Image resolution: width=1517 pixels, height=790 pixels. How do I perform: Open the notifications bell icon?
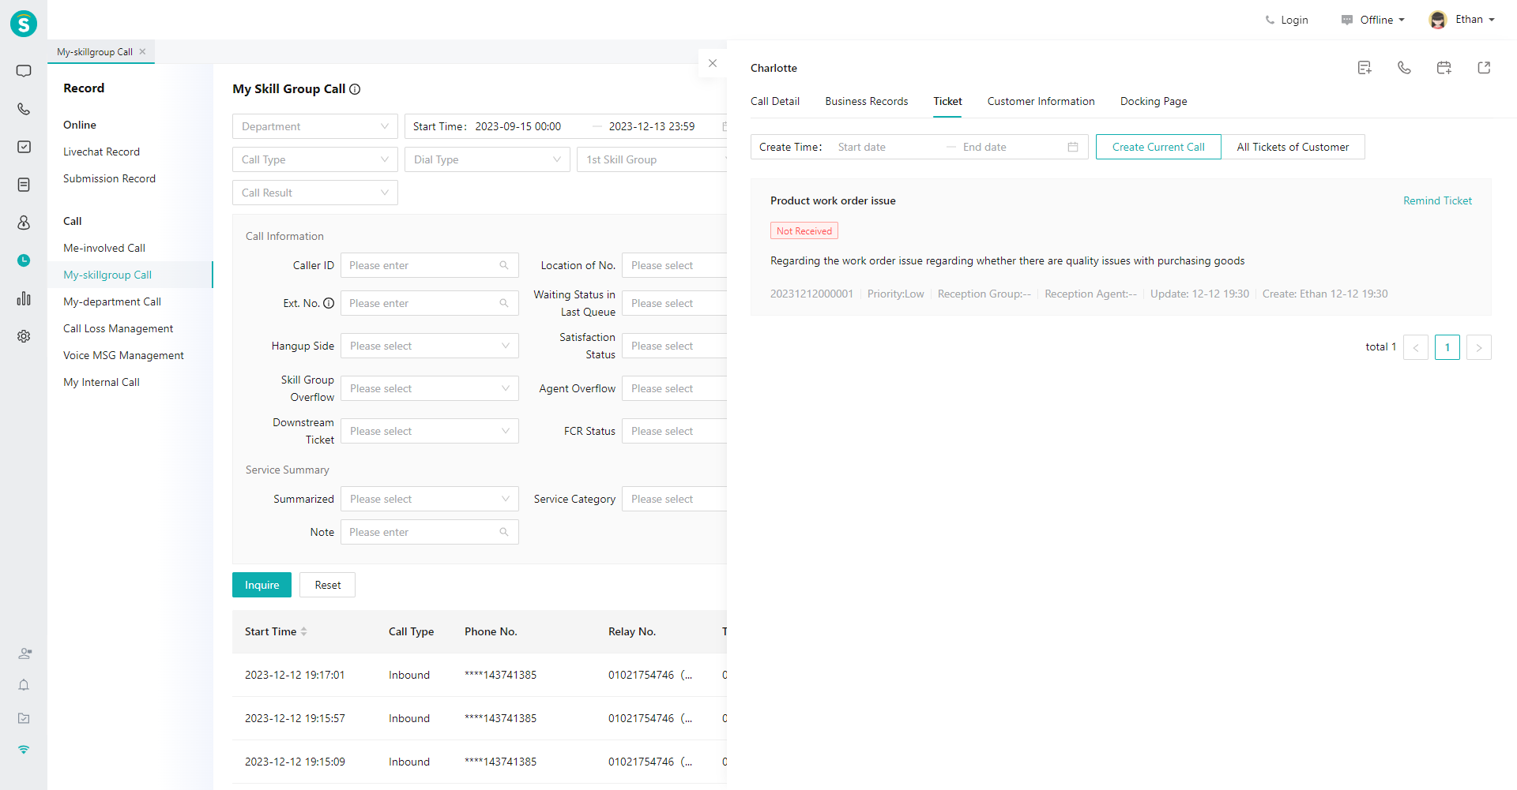coord(24,685)
